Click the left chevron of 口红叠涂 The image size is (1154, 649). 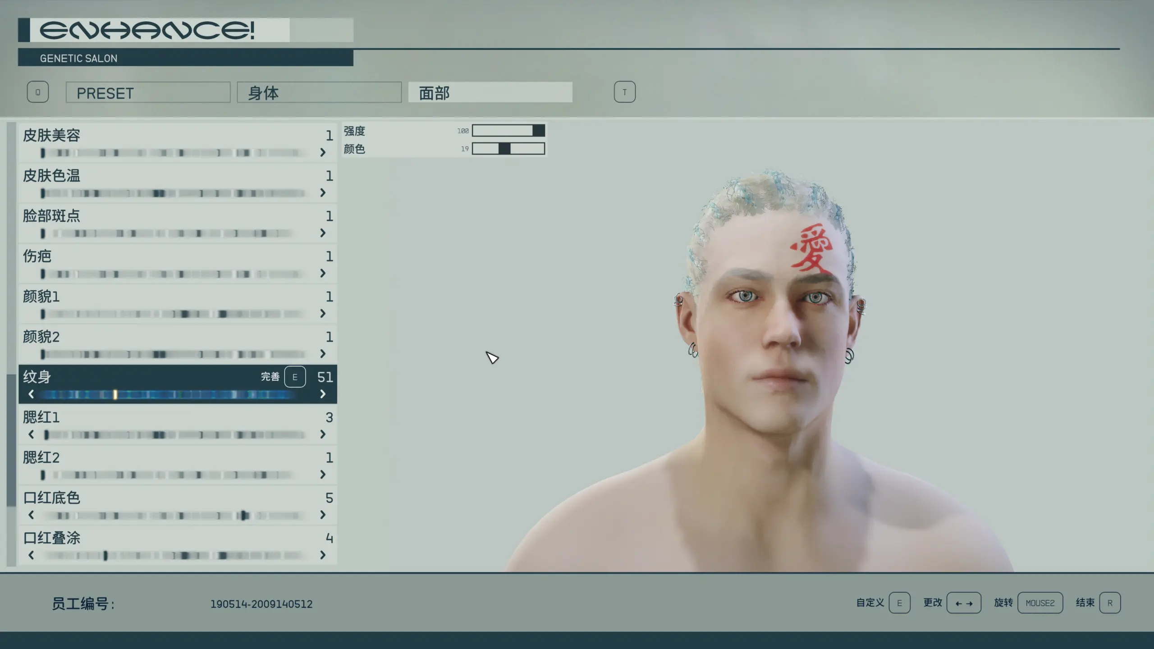click(x=31, y=555)
